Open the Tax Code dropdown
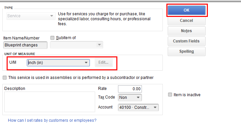 click(130, 98)
